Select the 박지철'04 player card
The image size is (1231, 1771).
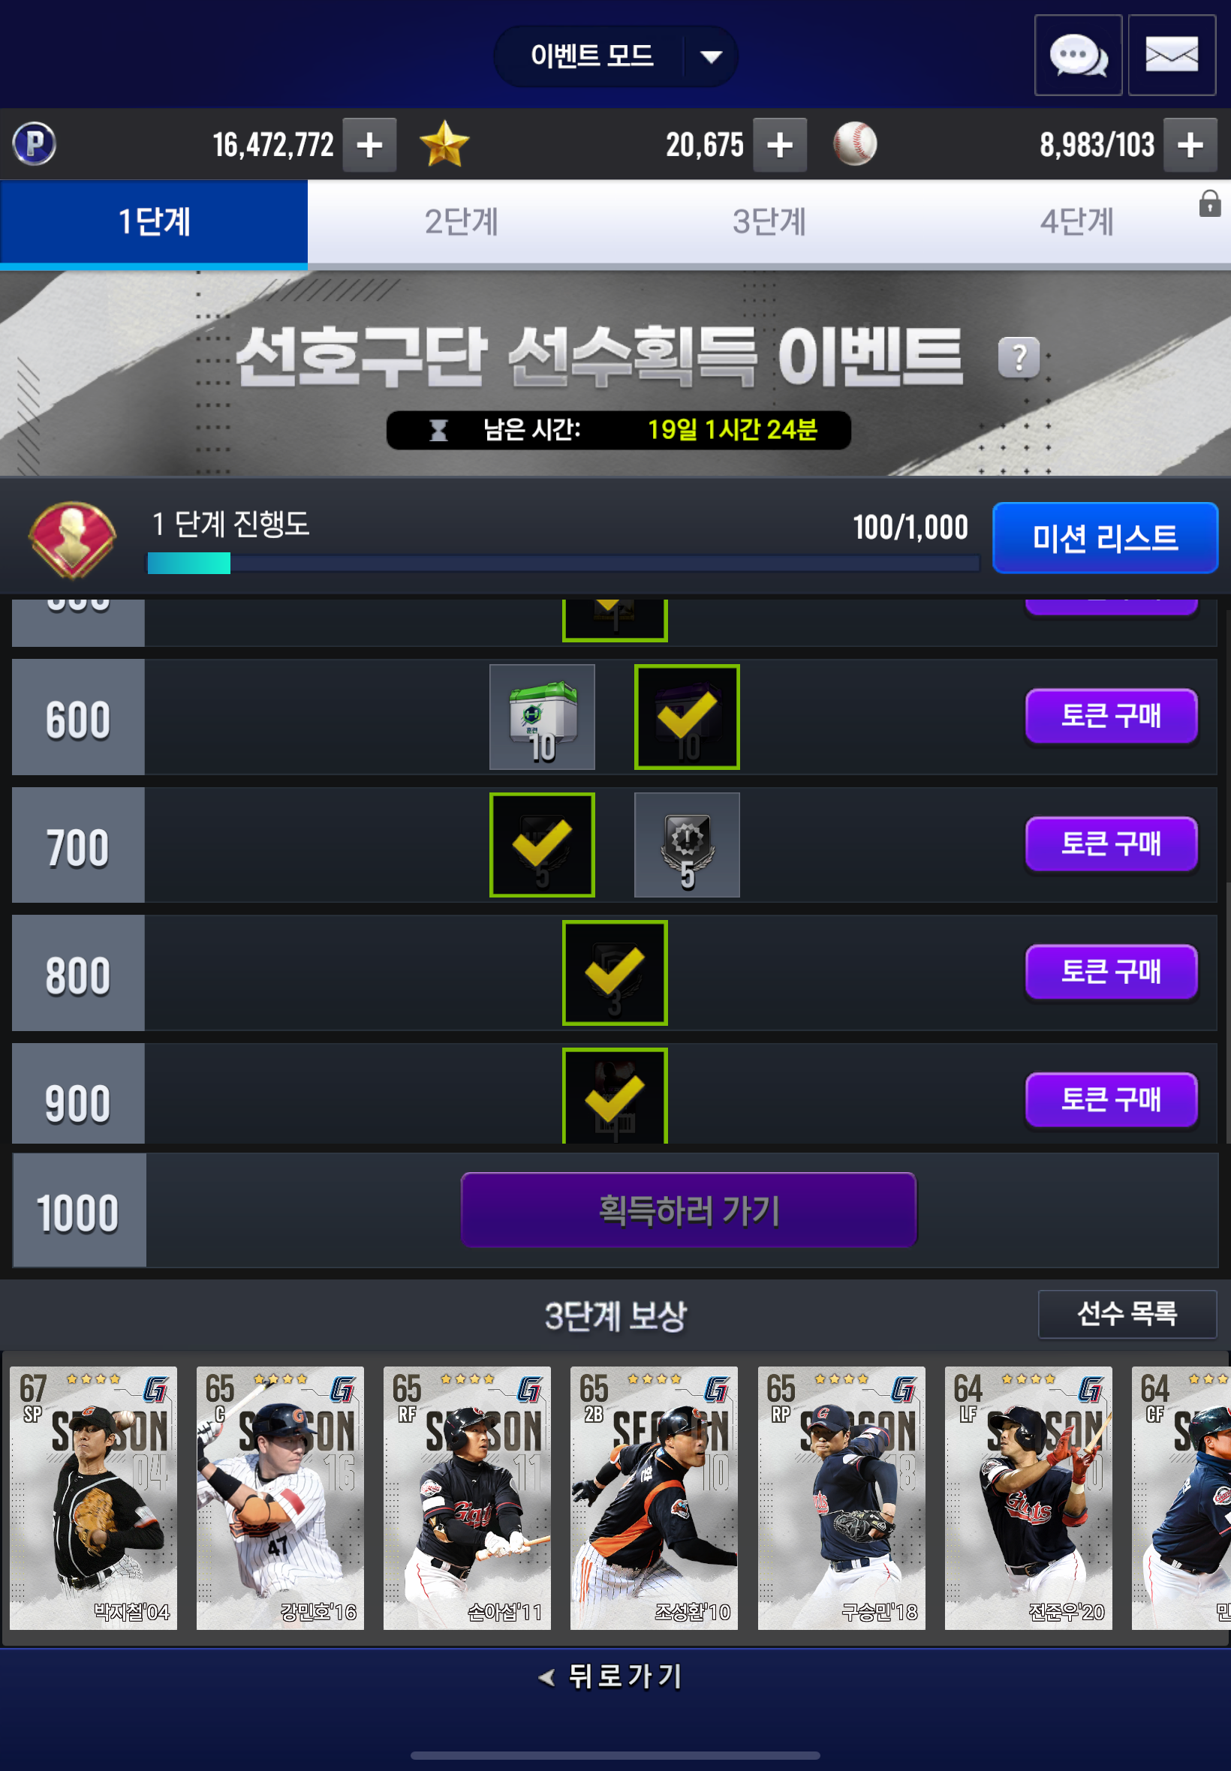point(93,1498)
